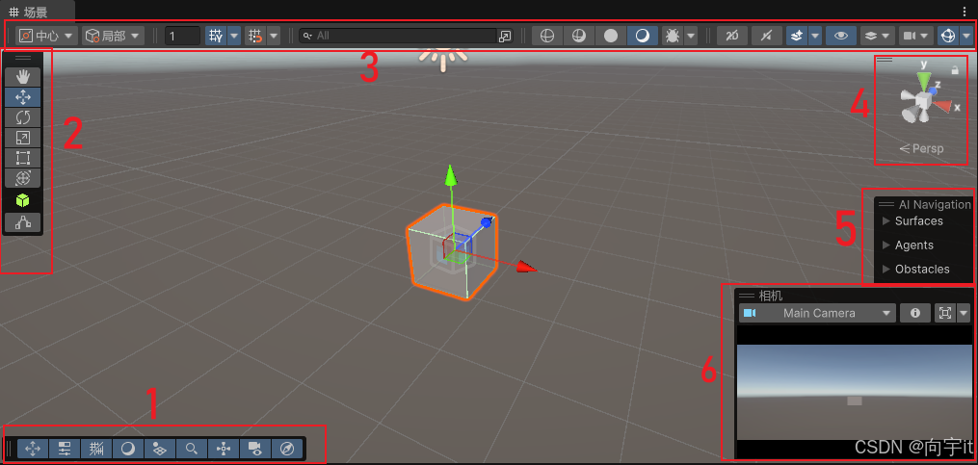Viewport: 978px width, 465px height.
Task: Toggle the Cameras overlay icon in bottom bar
Action: (255, 449)
